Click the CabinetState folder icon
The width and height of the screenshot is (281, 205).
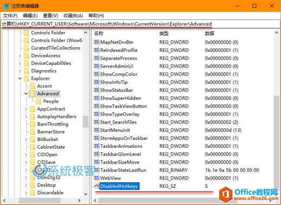click(33, 147)
